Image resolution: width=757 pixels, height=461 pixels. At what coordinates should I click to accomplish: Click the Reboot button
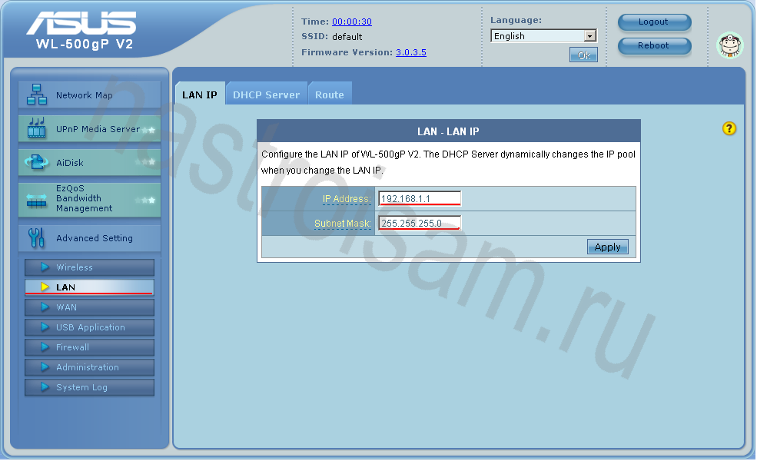coord(654,45)
